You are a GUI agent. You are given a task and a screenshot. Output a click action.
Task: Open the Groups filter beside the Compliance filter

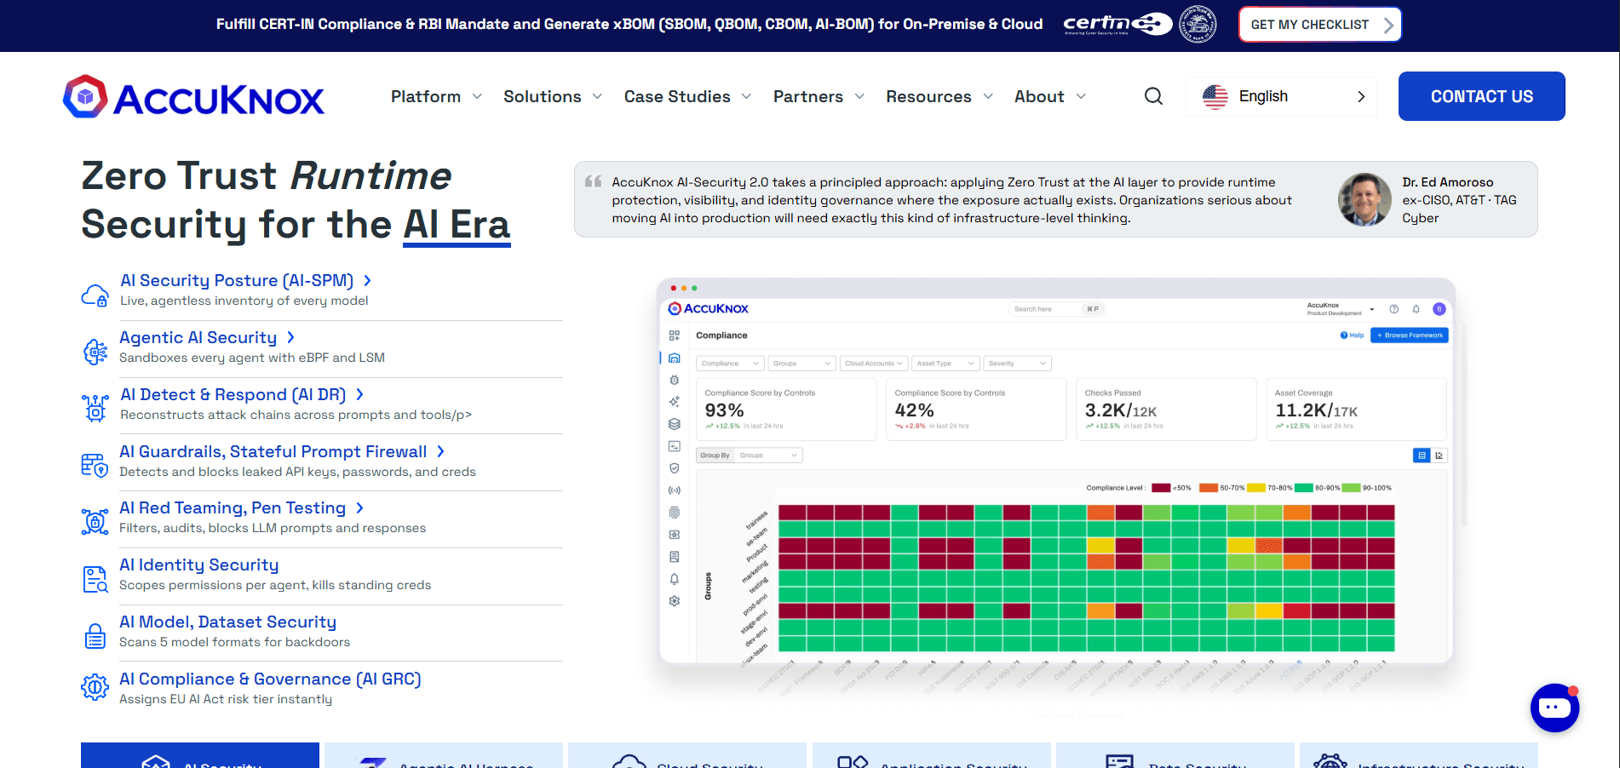(x=801, y=364)
